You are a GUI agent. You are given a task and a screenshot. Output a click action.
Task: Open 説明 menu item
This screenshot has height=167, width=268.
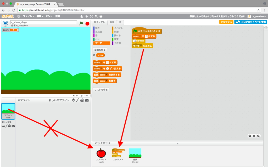point(58,16)
